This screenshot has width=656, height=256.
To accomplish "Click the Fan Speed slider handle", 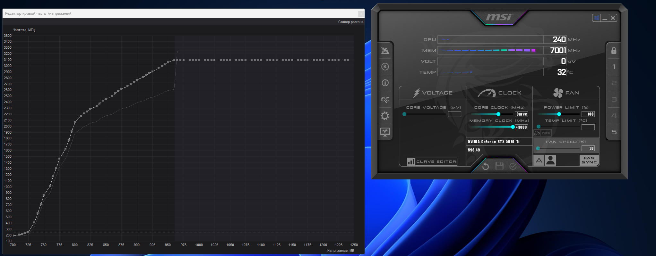I will (538, 148).
